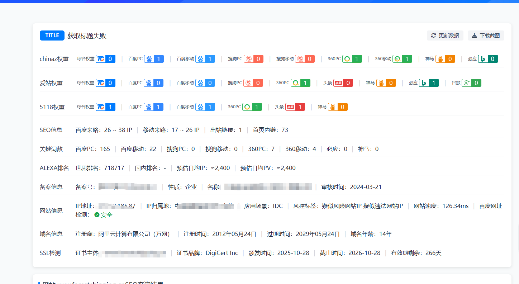Click chinaz权重 搜狗移动 badge

click(x=305, y=59)
